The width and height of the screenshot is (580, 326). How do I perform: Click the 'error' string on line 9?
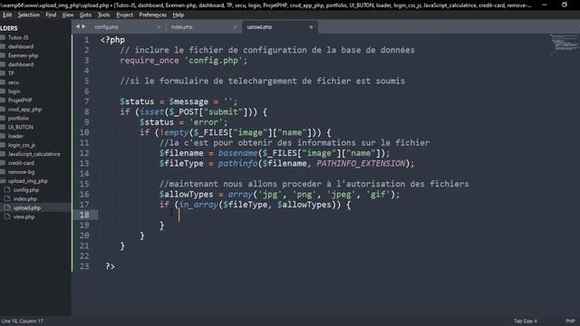[206, 122]
